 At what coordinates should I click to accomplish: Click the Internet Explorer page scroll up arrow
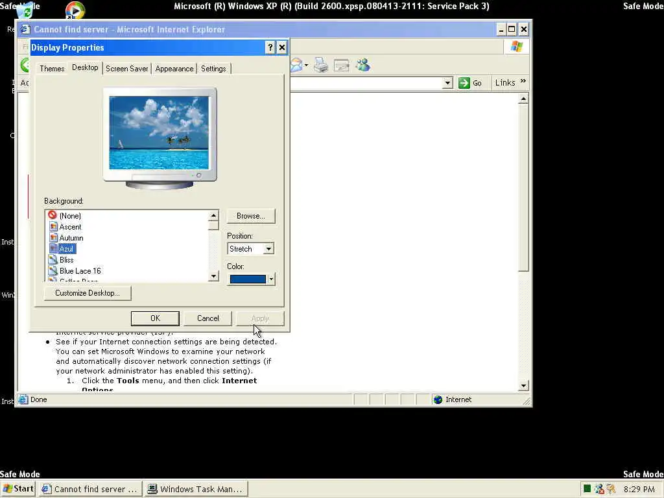click(523, 99)
